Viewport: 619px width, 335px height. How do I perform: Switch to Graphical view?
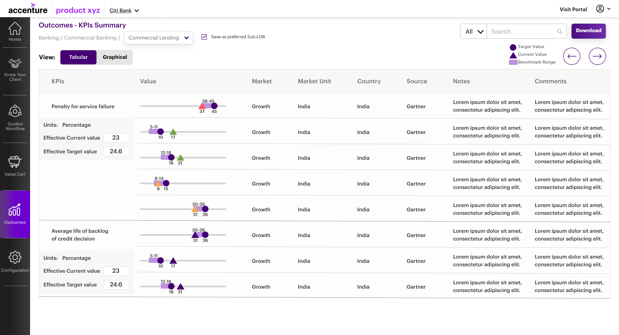click(115, 57)
